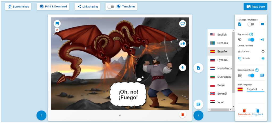Image resolution: width=272 pixels, height=123 pixels.
Task: Select the Sounds radio button
Action: 263,59
